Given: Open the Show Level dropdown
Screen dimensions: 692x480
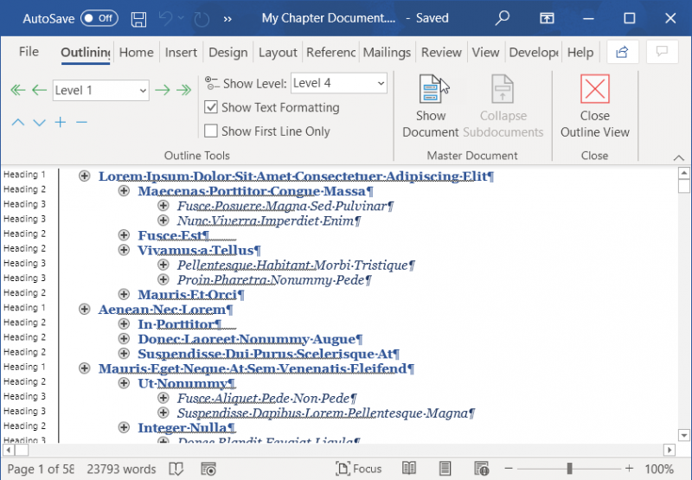Looking at the screenshot, I should [x=338, y=83].
